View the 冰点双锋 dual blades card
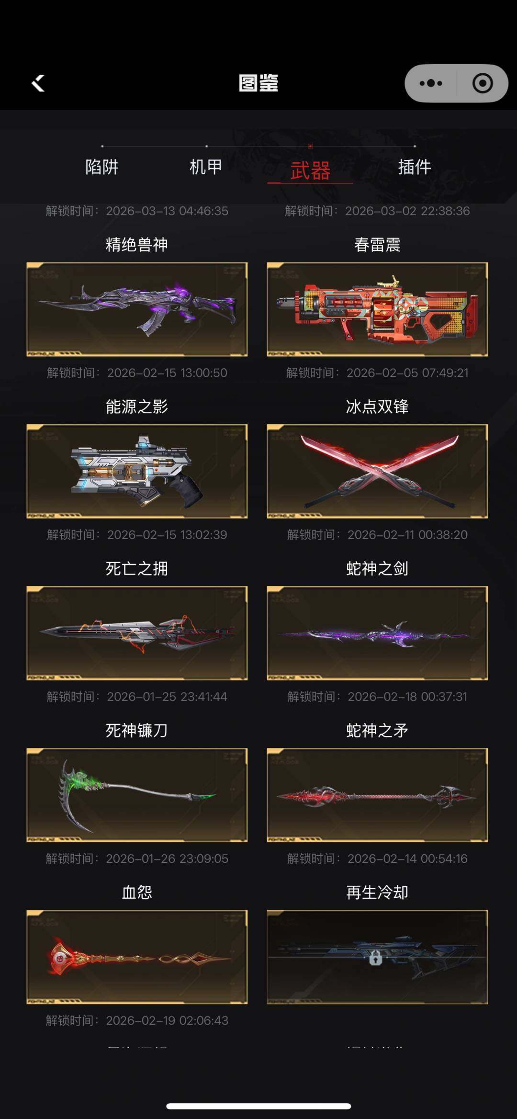This screenshot has width=517, height=1119. pyautogui.click(x=377, y=471)
